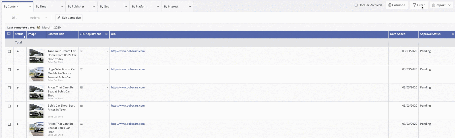Toggle the select-all checkbox in table header
455x138 pixels.
point(9,34)
